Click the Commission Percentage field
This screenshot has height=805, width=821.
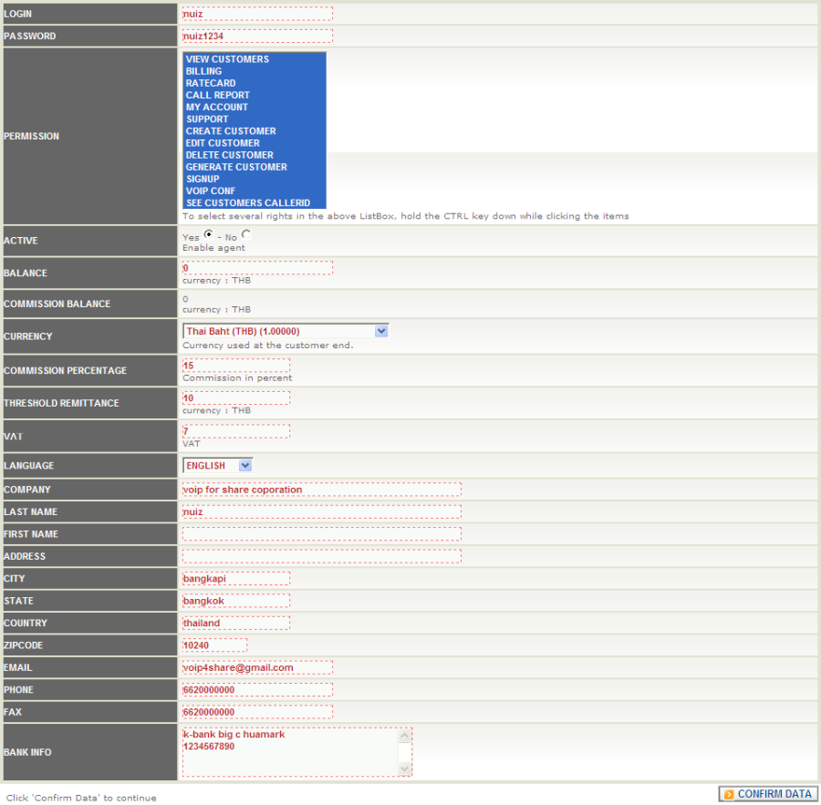pyautogui.click(x=236, y=366)
